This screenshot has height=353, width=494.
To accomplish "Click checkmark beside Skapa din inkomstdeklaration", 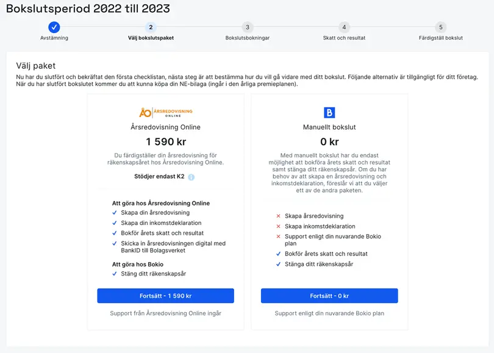I will pyautogui.click(x=115, y=223).
